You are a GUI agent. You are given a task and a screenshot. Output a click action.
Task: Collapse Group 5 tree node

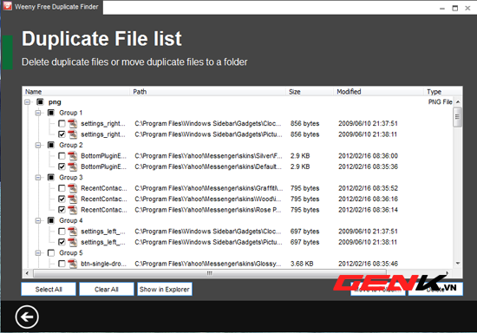coord(38,253)
